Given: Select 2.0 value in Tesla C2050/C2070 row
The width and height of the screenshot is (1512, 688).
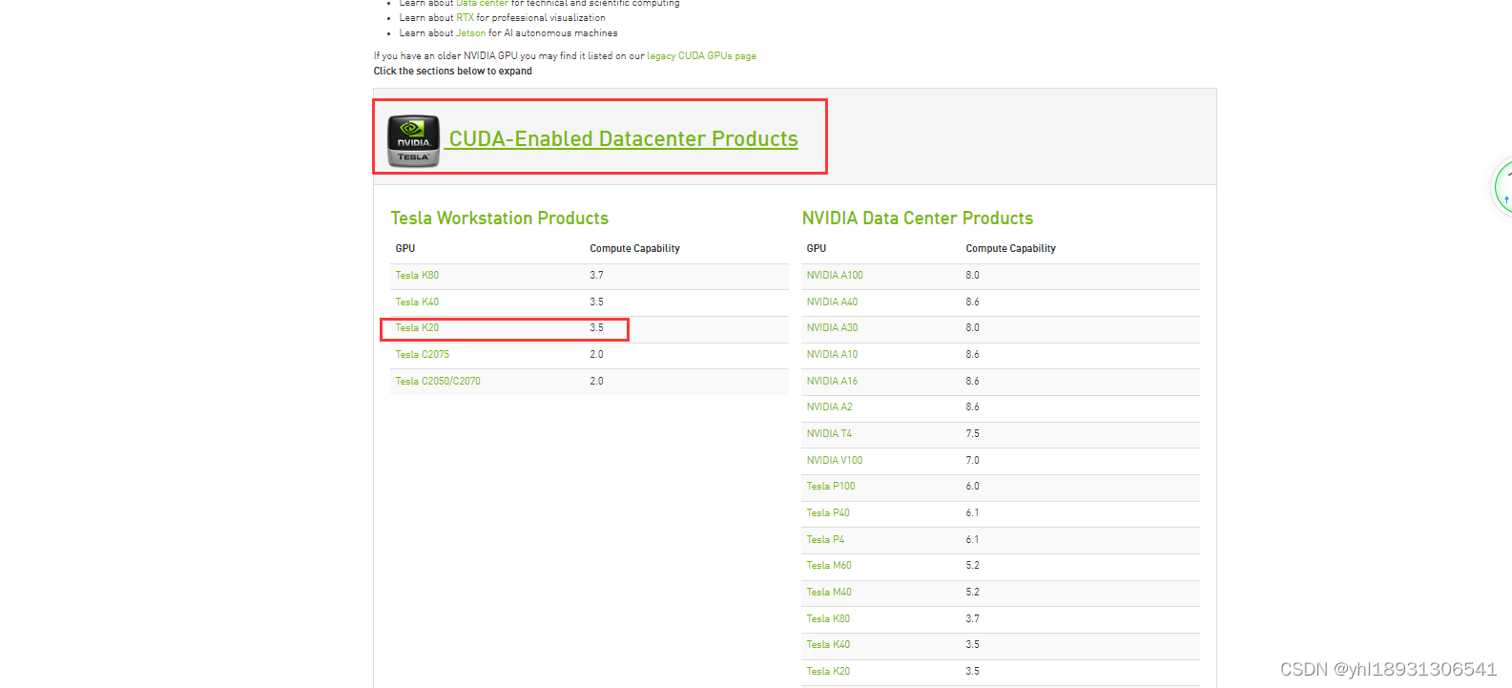Looking at the screenshot, I should click(x=596, y=382).
